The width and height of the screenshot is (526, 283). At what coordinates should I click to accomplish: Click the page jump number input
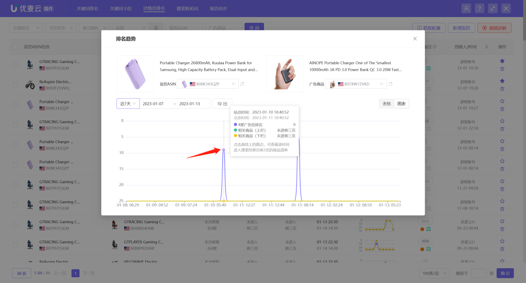pyautogui.click(x=479, y=273)
